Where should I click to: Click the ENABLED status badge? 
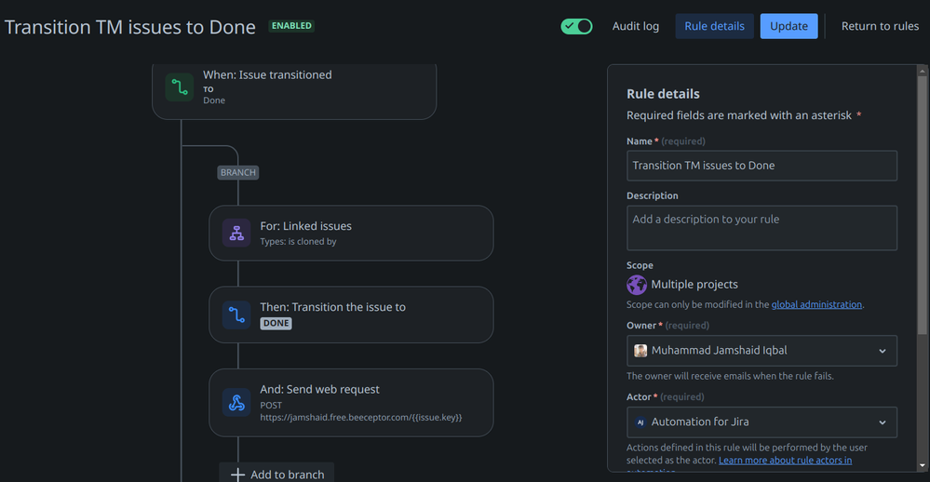click(x=291, y=25)
